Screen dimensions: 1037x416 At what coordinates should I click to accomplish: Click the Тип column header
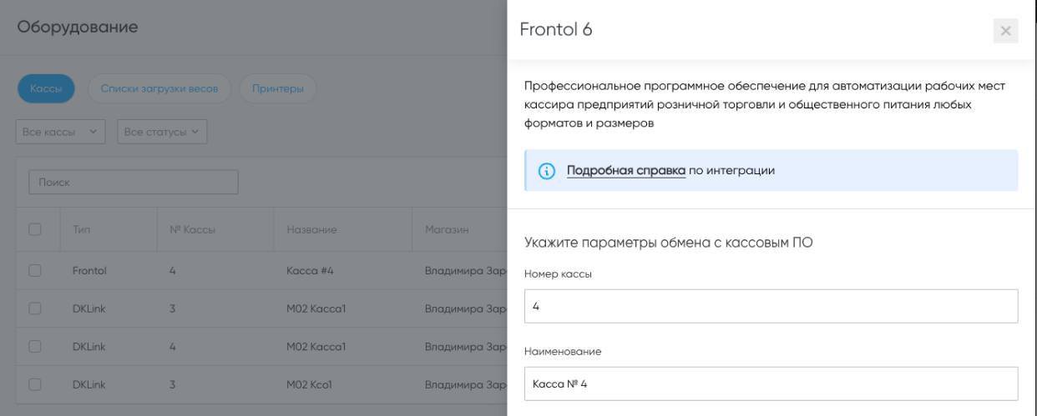[x=82, y=229]
